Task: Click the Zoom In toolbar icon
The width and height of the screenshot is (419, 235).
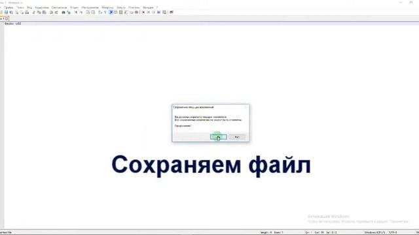Action: tap(76, 12)
